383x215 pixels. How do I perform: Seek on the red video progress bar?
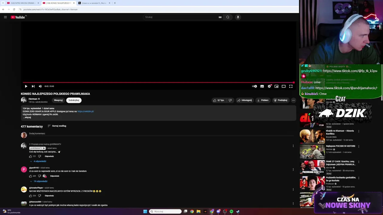tap(159, 82)
